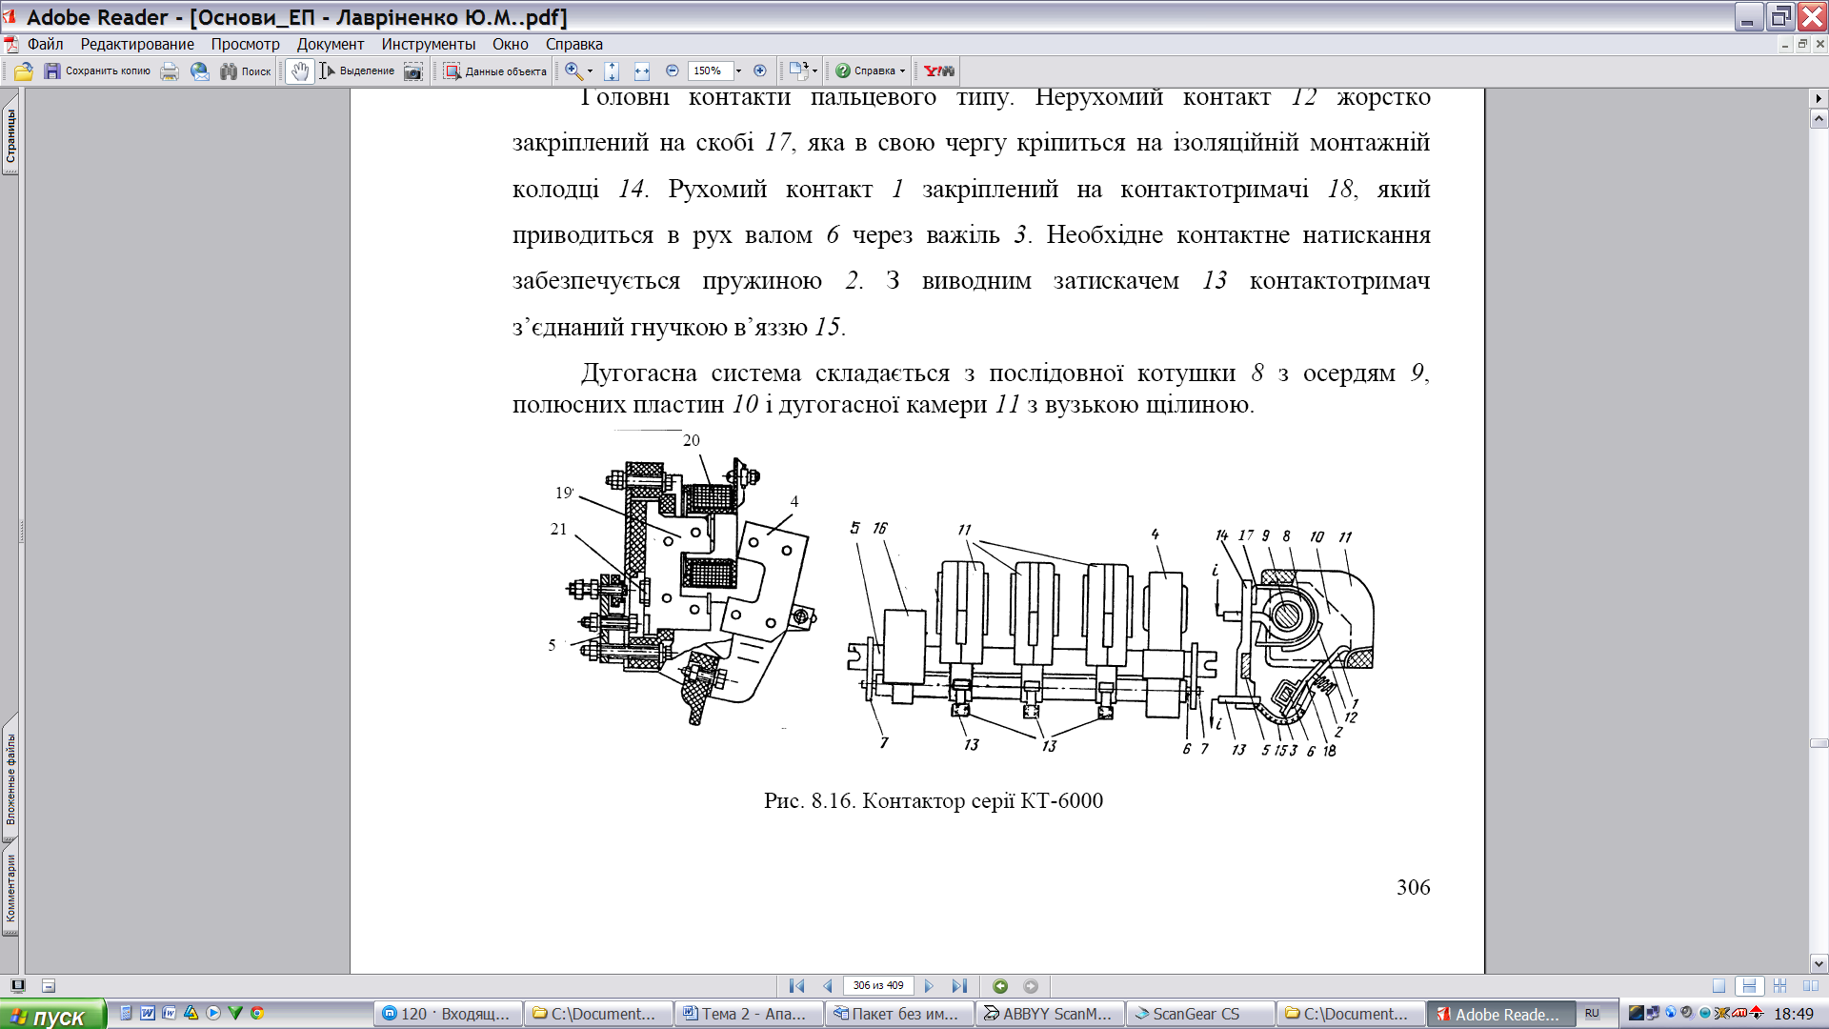Open the Просмотр menu
1829x1029 pixels.
point(246,45)
